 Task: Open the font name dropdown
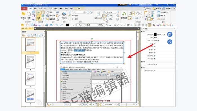pos(97,25)
